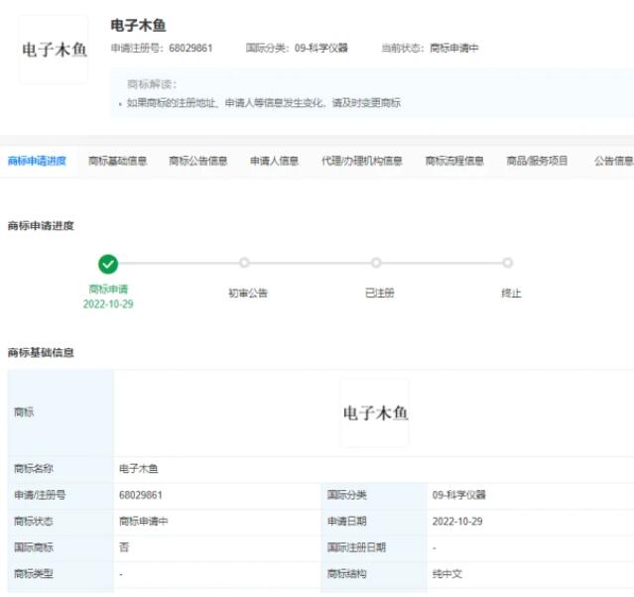Viewport: 634px width, 597px height.
Task: Open the 商品/服务项目 tab
Action: coord(537,161)
